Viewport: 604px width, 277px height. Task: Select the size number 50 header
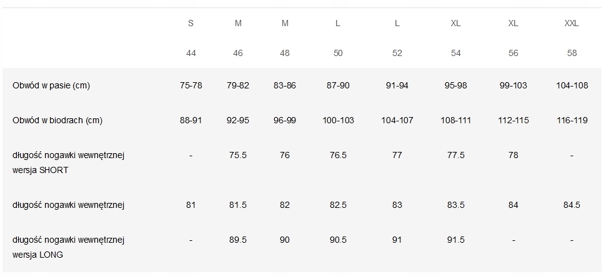pyautogui.click(x=338, y=54)
